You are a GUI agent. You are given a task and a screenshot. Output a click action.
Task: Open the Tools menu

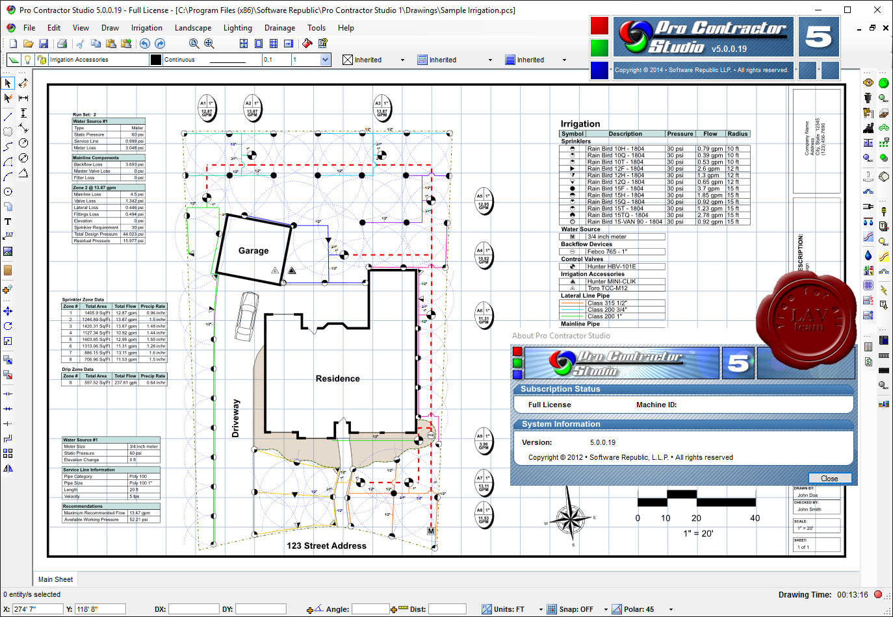point(317,28)
